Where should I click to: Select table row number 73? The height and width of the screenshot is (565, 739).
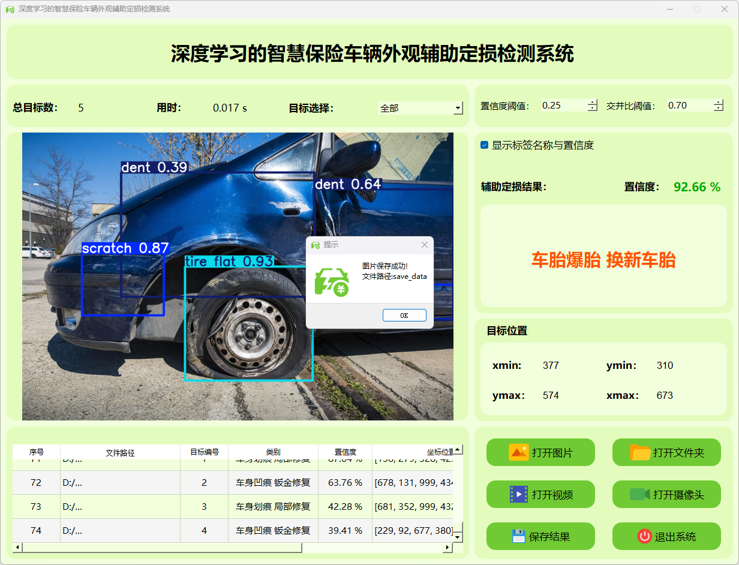click(36, 507)
